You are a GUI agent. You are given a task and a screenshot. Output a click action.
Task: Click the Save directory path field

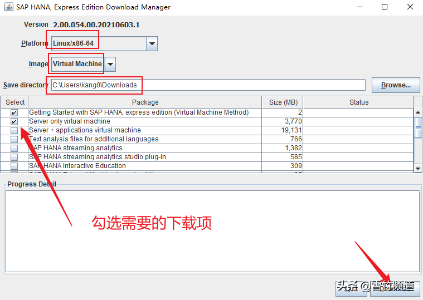tap(208, 85)
